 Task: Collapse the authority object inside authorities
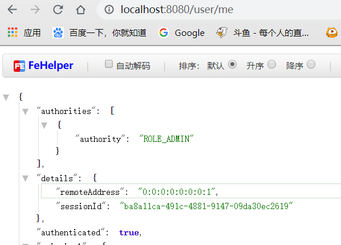coord(44,125)
